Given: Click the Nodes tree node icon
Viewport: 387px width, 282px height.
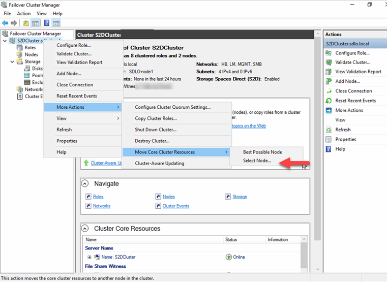Looking at the screenshot, I should [20, 54].
